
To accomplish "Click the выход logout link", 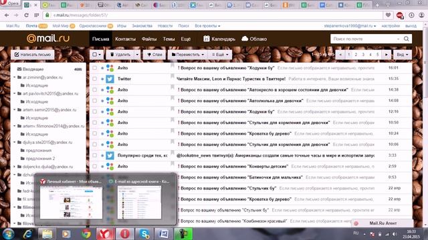I will click(411, 26).
